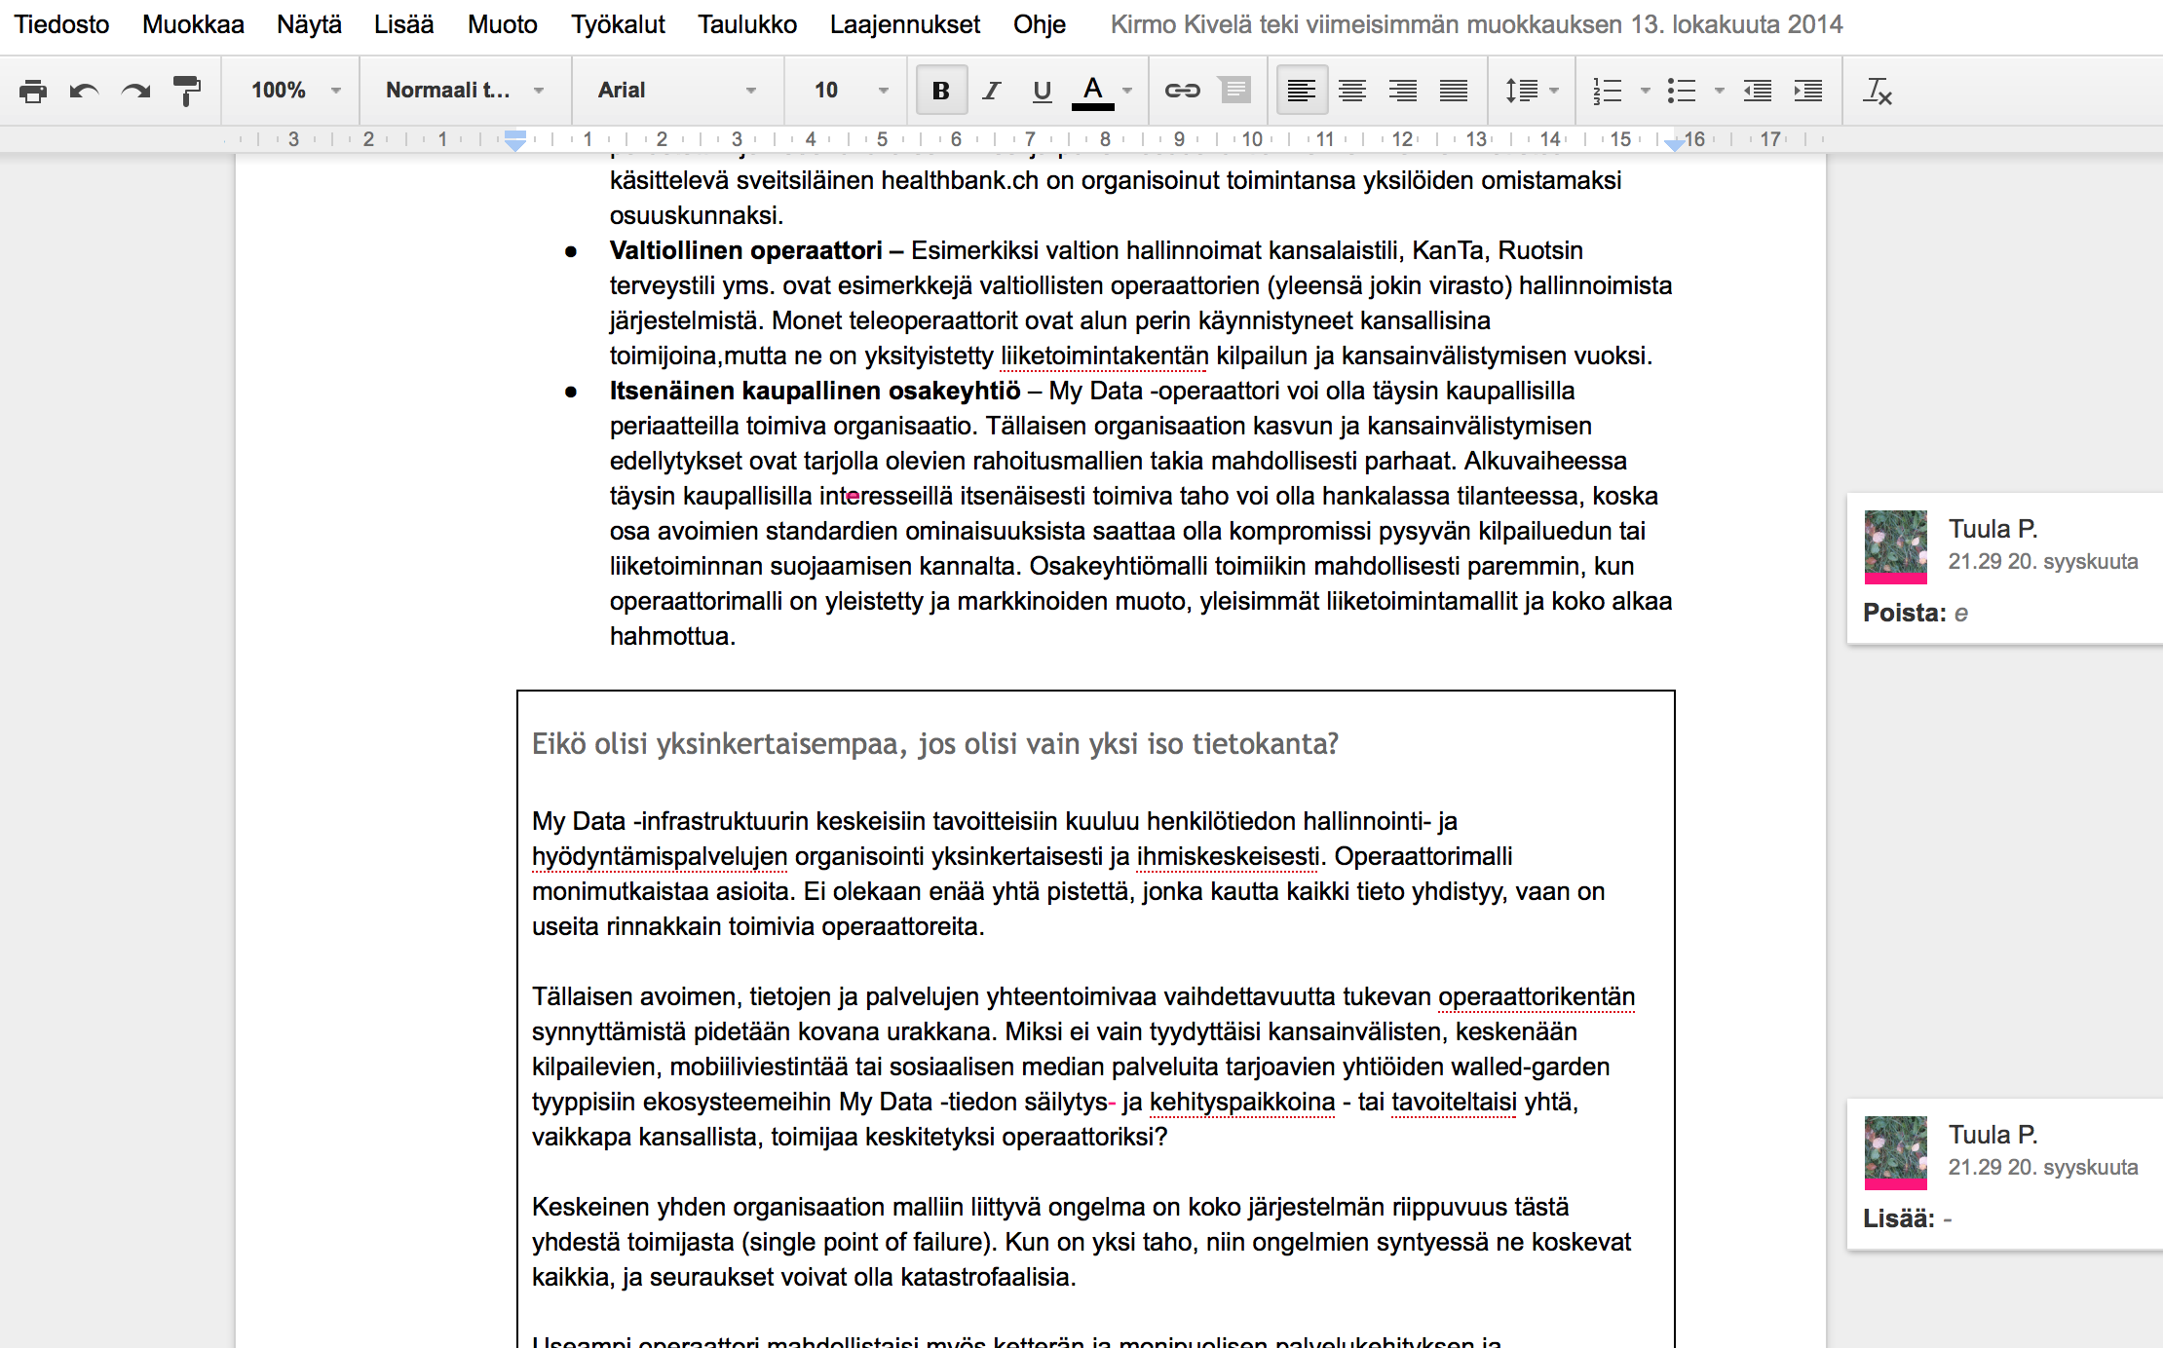Apply numbered list
Image resolution: width=2163 pixels, height=1348 pixels.
click(1608, 91)
